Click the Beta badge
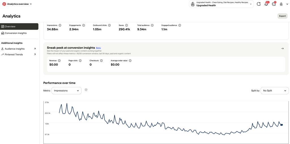This screenshot has width=290, height=144. 98,48
